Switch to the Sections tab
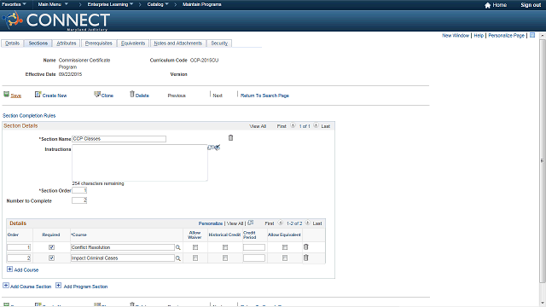 tap(38, 43)
